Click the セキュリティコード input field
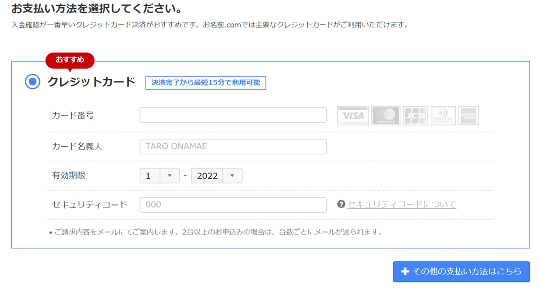The height and width of the screenshot is (290, 540). [233, 205]
